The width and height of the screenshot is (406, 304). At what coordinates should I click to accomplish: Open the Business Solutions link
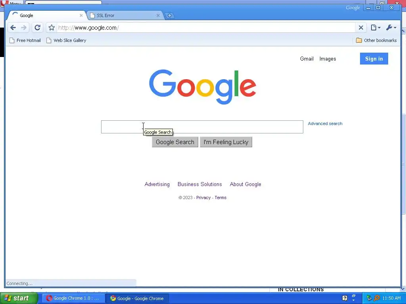coord(200,184)
